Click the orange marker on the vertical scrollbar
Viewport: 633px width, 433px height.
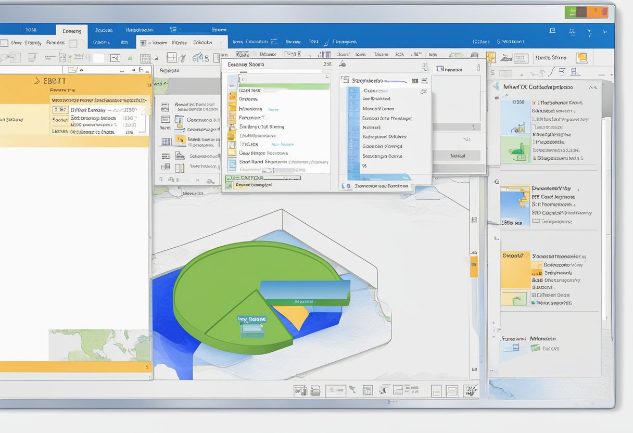tap(474, 266)
